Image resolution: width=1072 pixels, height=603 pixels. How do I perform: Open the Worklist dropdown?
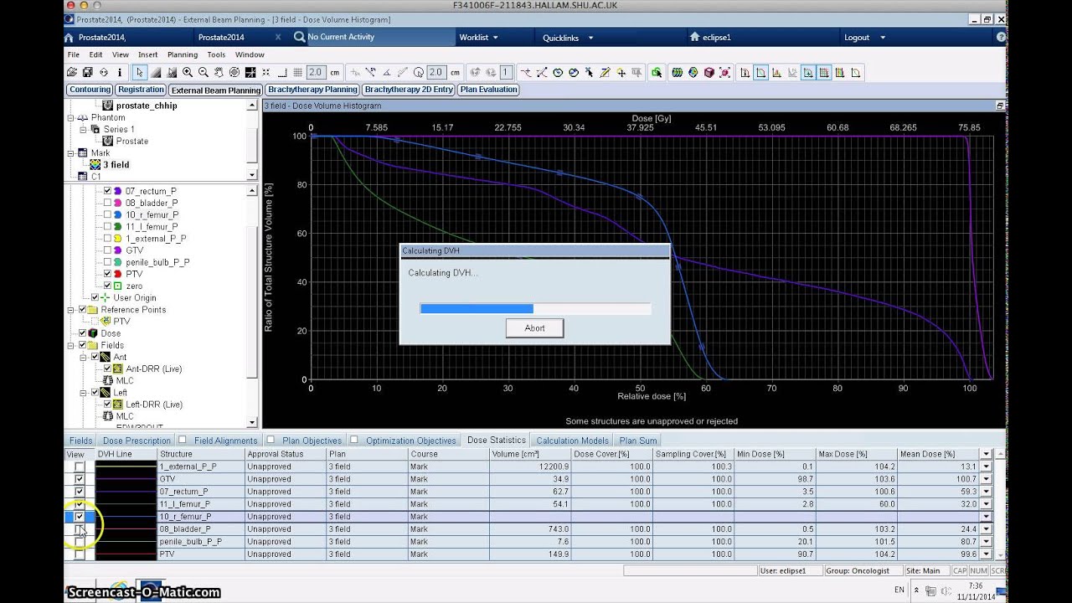pyautogui.click(x=478, y=38)
